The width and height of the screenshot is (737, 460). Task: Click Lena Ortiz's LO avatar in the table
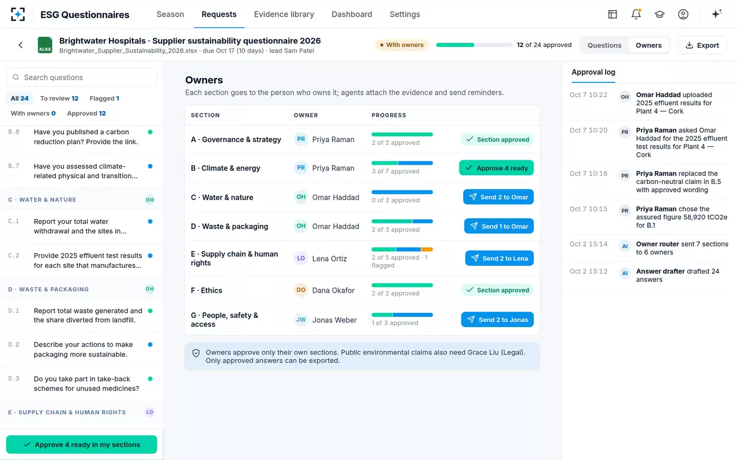pyautogui.click(x=301, y=258)
